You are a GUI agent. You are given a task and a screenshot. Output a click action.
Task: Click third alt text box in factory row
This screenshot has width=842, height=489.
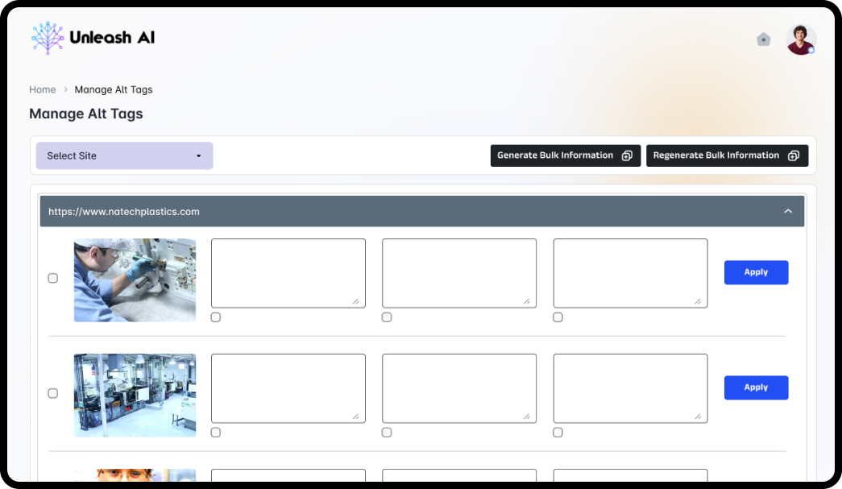tap(630, 388)
